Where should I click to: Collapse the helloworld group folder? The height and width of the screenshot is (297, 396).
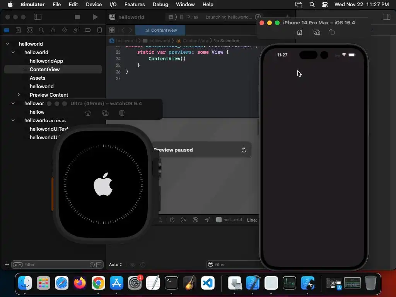point(13,52)
